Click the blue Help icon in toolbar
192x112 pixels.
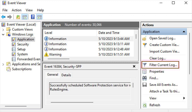[x=33, y=17]
